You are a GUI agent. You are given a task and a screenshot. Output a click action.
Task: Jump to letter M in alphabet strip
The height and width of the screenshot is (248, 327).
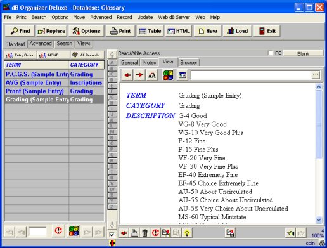tap(112, 132)
